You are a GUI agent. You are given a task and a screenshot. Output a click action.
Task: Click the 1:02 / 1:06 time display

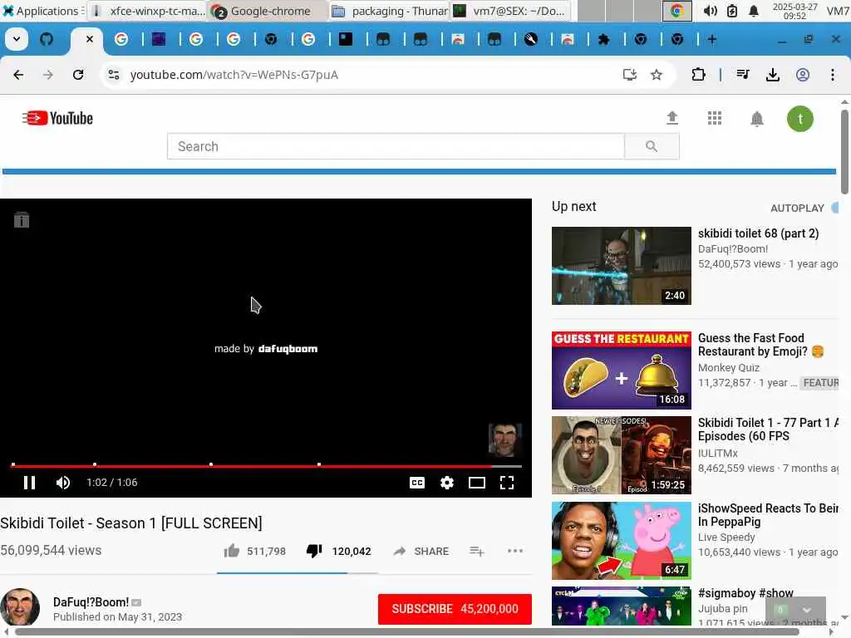pyautogui.click(x=112, y=483)
